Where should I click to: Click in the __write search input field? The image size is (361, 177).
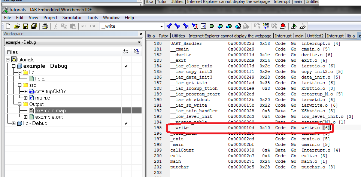click(130, 26)
